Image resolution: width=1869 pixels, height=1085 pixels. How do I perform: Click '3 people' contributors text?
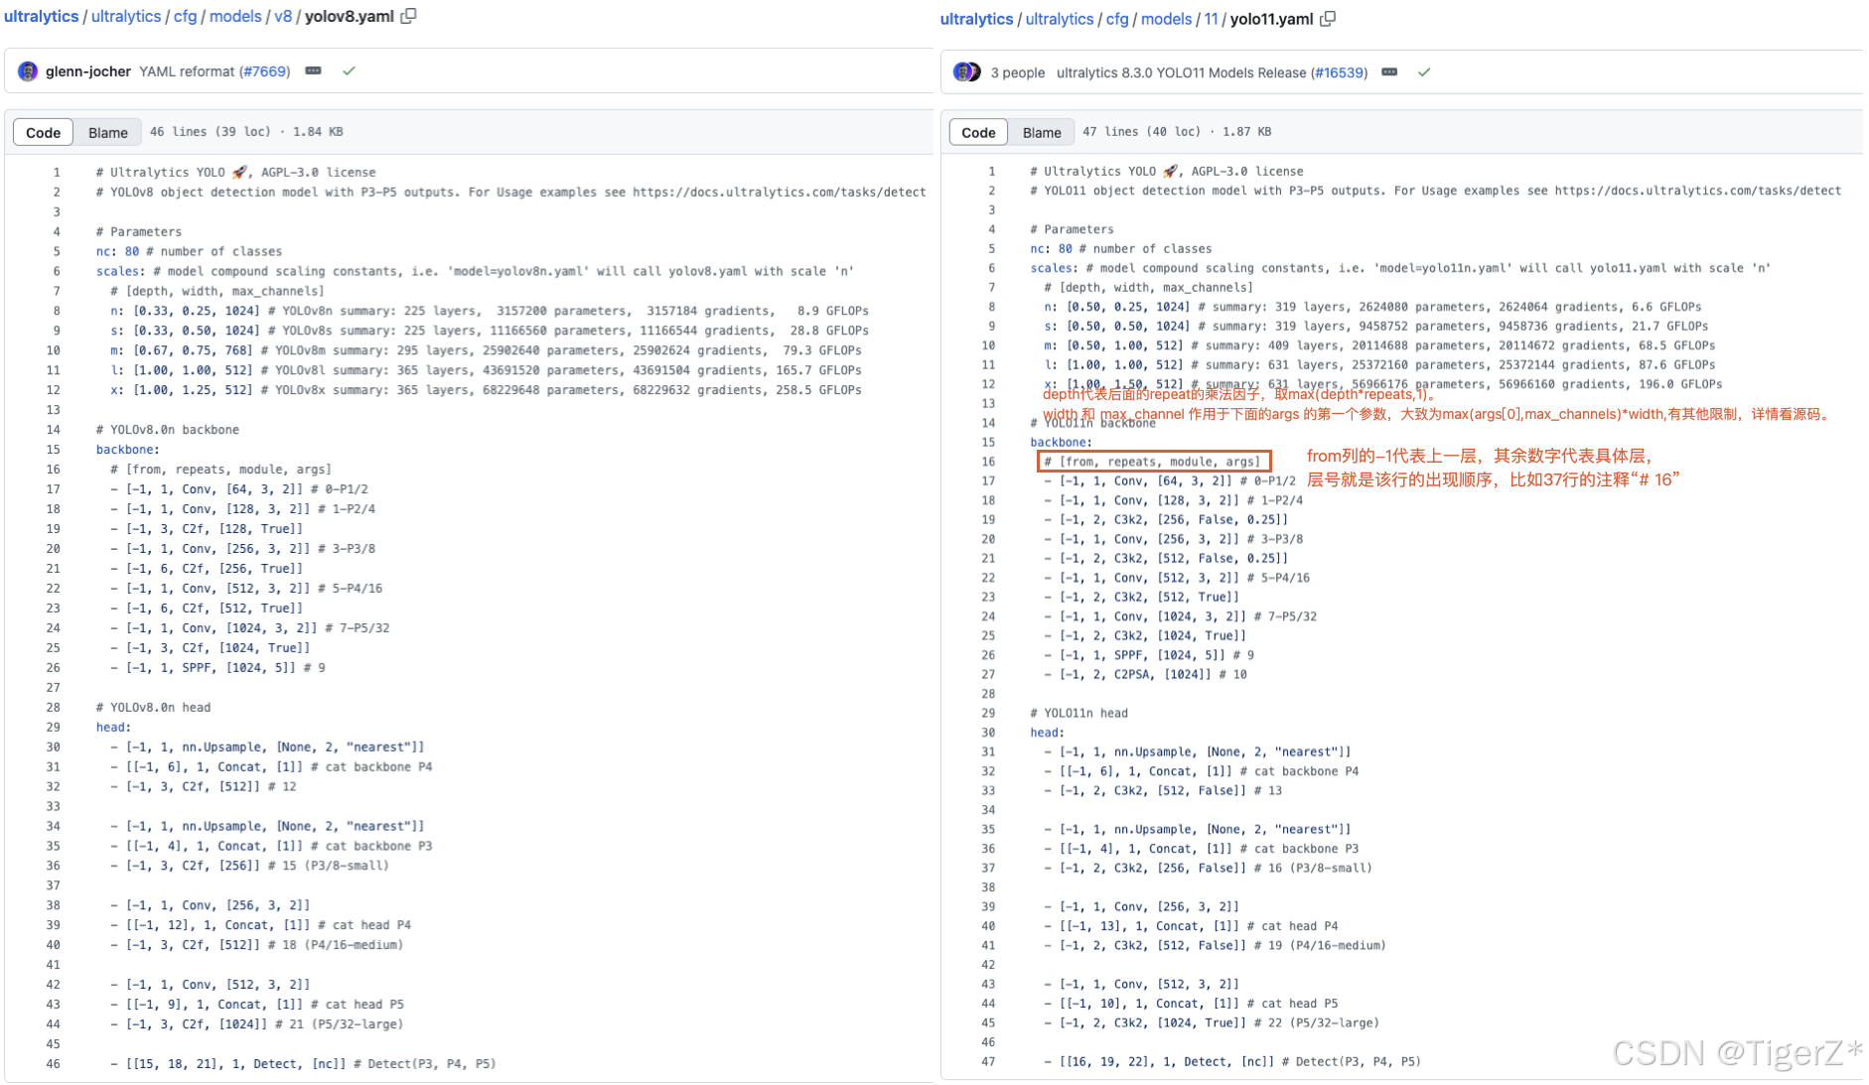click(x=1018, y=72)
